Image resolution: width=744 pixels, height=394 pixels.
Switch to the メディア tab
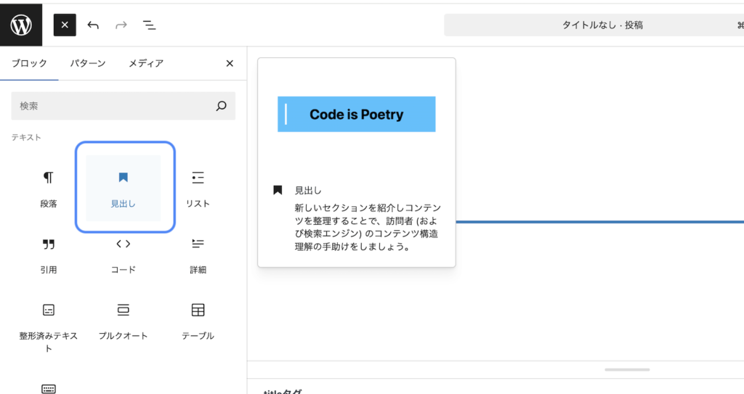click(146, 64)
